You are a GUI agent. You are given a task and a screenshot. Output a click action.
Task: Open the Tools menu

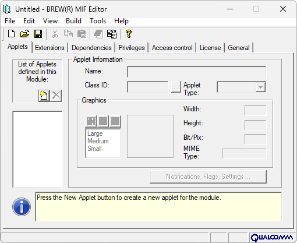tap(98, 21)
